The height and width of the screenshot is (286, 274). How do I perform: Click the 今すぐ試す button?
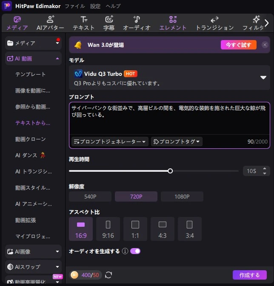(239, 45)
